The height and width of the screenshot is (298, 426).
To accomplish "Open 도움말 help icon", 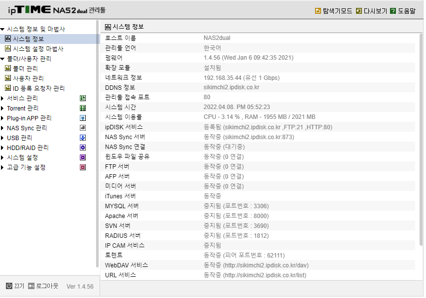I will 392,11.
